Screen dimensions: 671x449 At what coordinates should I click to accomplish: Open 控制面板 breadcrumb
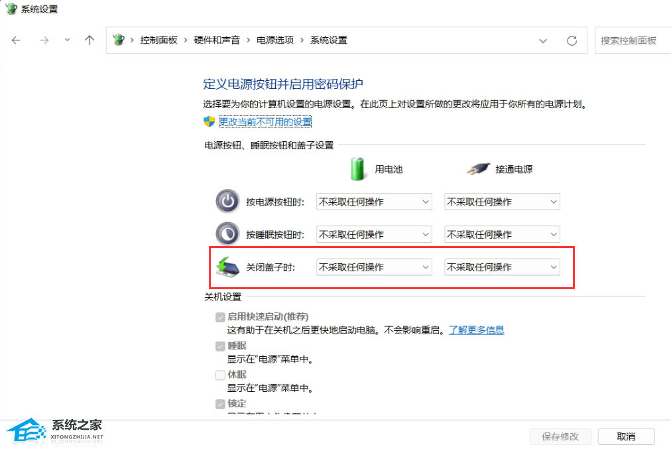click(158, 40)
